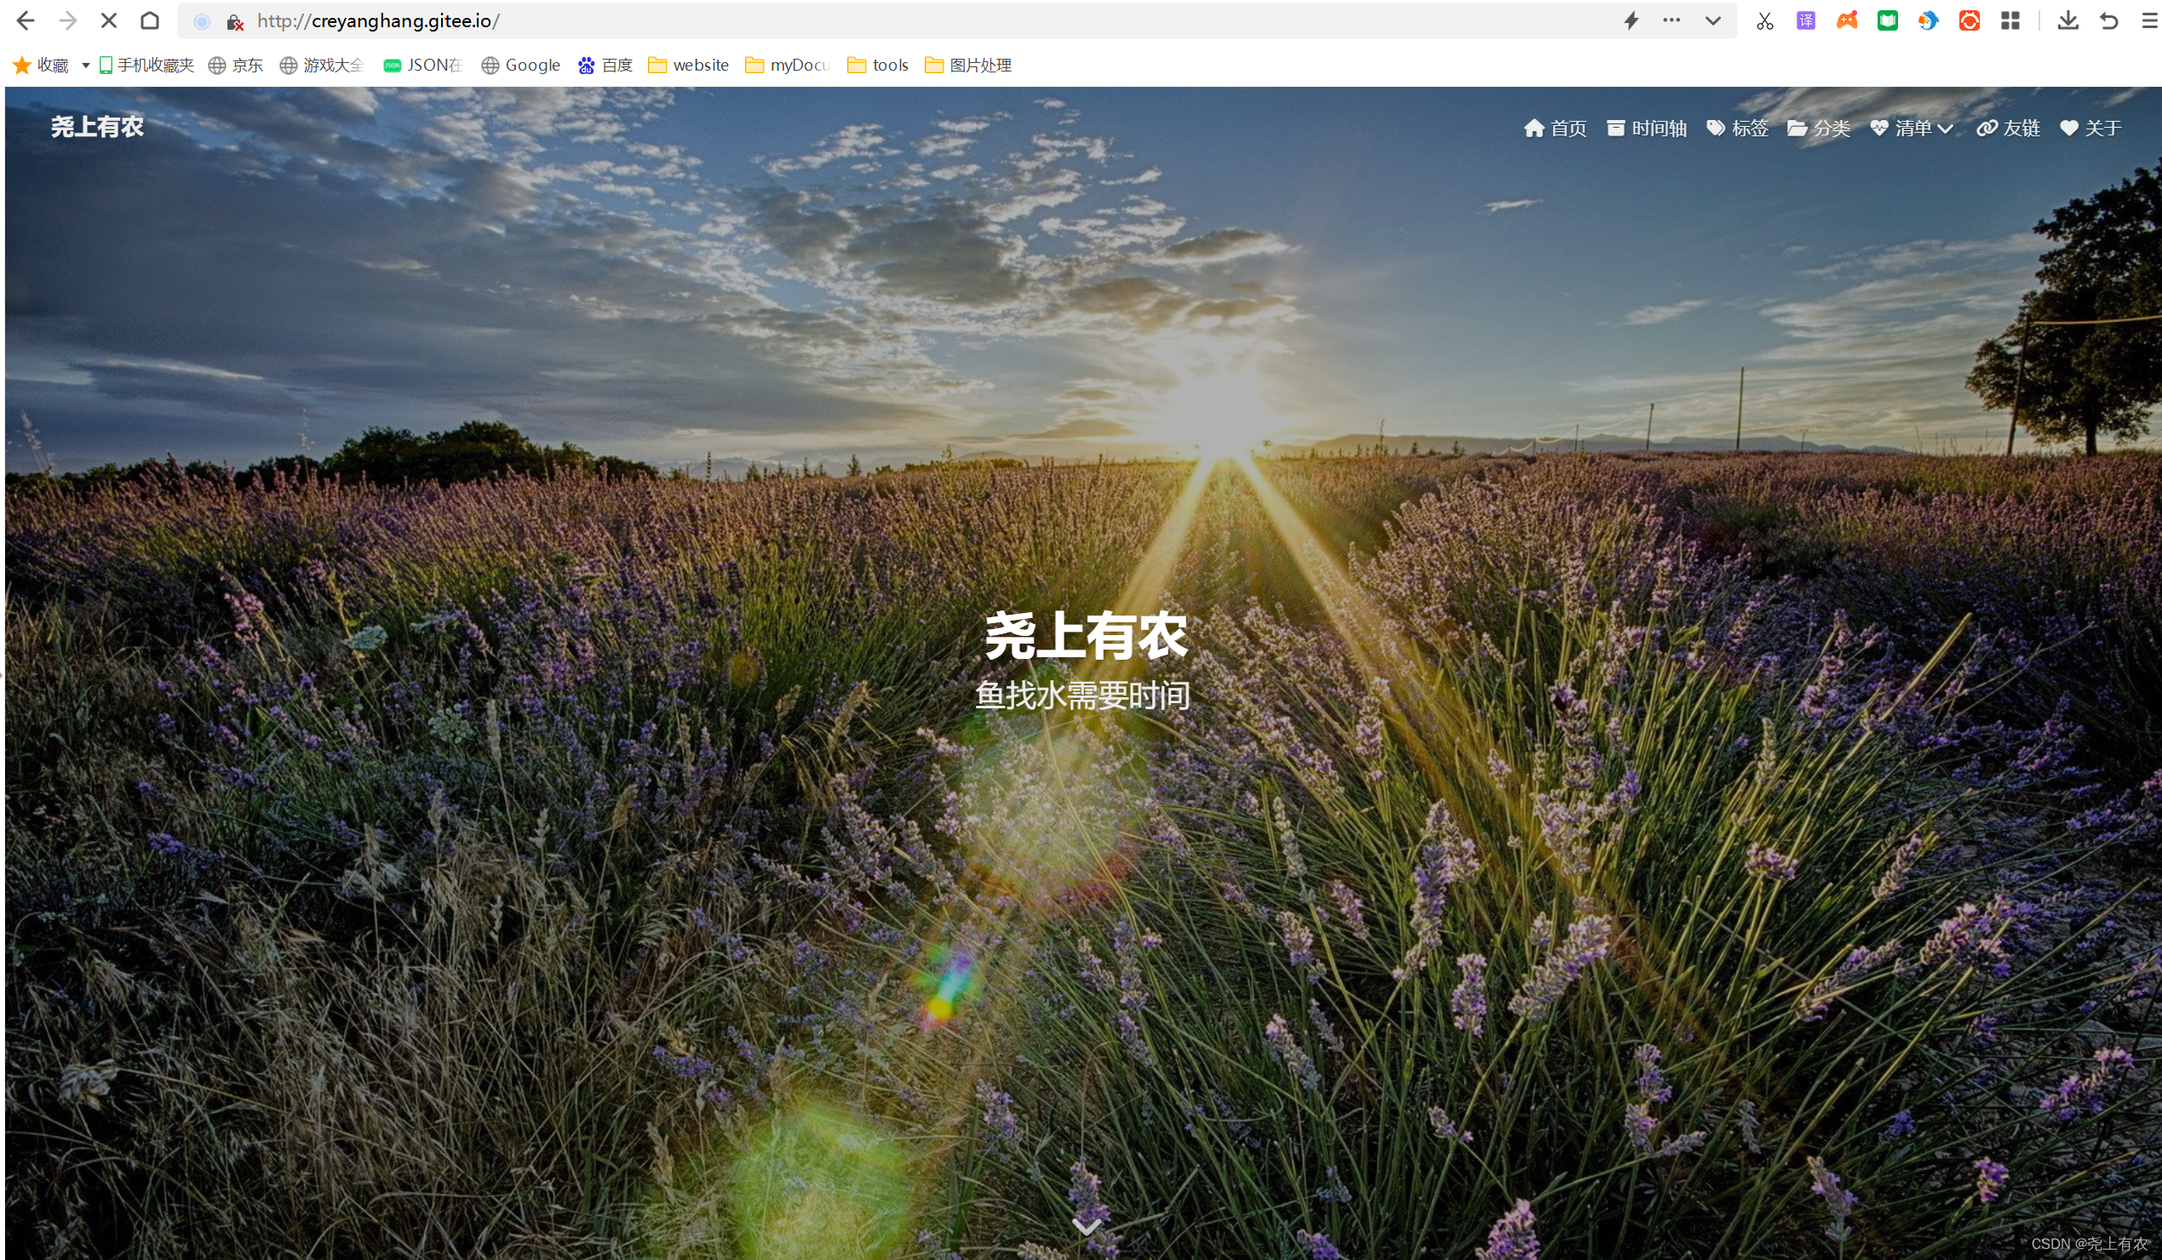Viewport: 2162px width, 1260px height.
Task: Click the downloads arrow icon
Action: (2067, 21)
